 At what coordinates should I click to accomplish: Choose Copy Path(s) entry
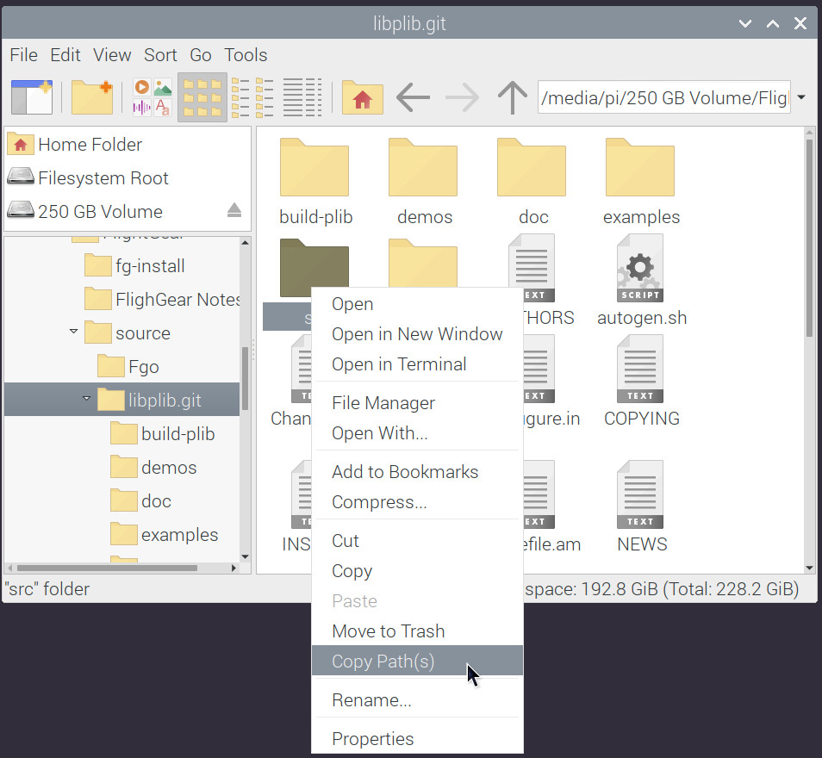pos(417,661)
